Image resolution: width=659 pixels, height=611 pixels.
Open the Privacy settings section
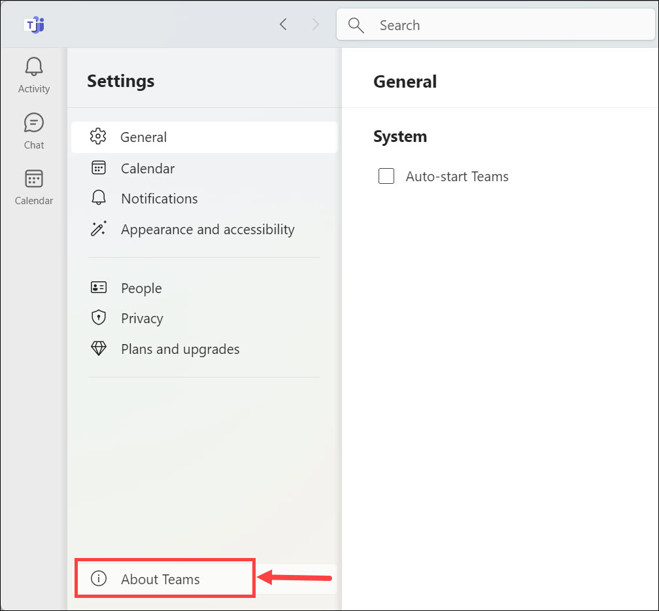(142, 318)
